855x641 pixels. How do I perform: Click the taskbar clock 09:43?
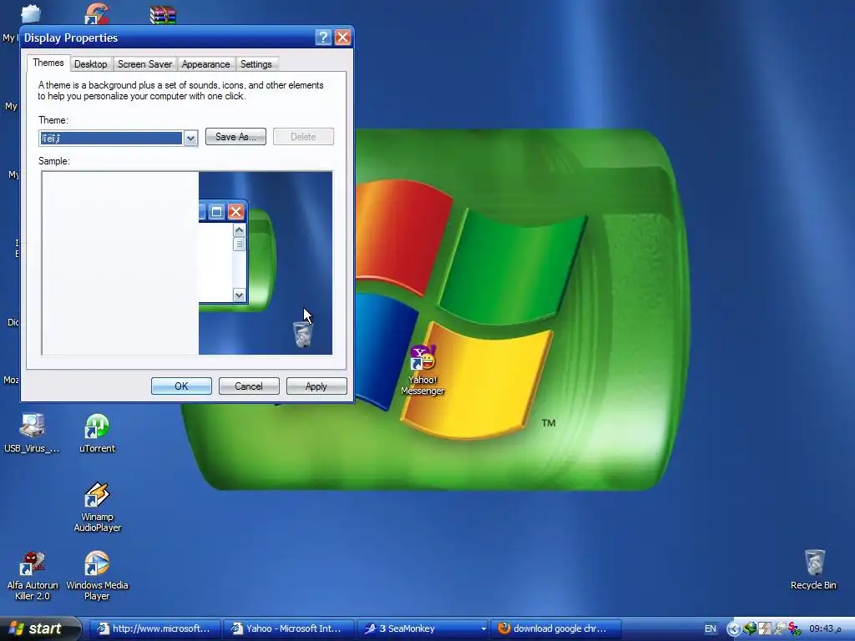coord(824,629)
